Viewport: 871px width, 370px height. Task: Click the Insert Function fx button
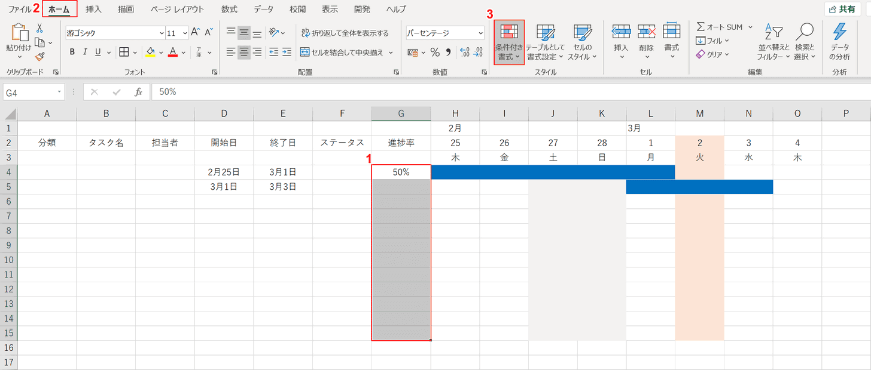click(x=138, y=92)
